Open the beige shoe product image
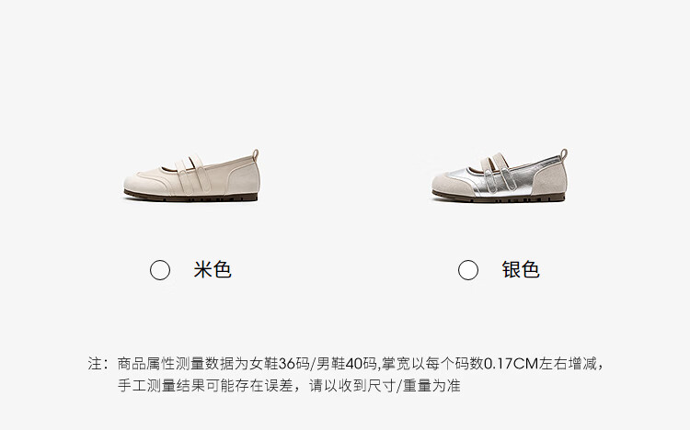Image resolution: width=690 pixels, height=430 pixels. (x=192, y=175)
